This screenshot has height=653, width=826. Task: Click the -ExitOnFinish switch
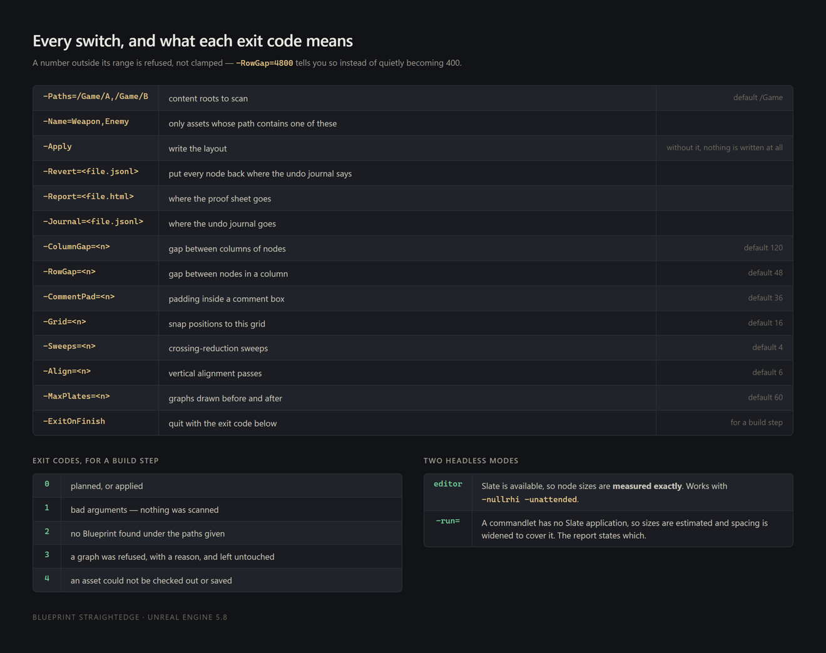(74, 422)
